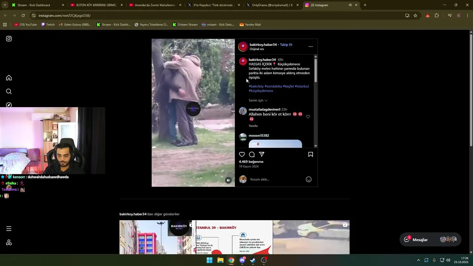Open Ortaam Stream bookmark
Screen dimensions: 473x266
tap(185, 25)
